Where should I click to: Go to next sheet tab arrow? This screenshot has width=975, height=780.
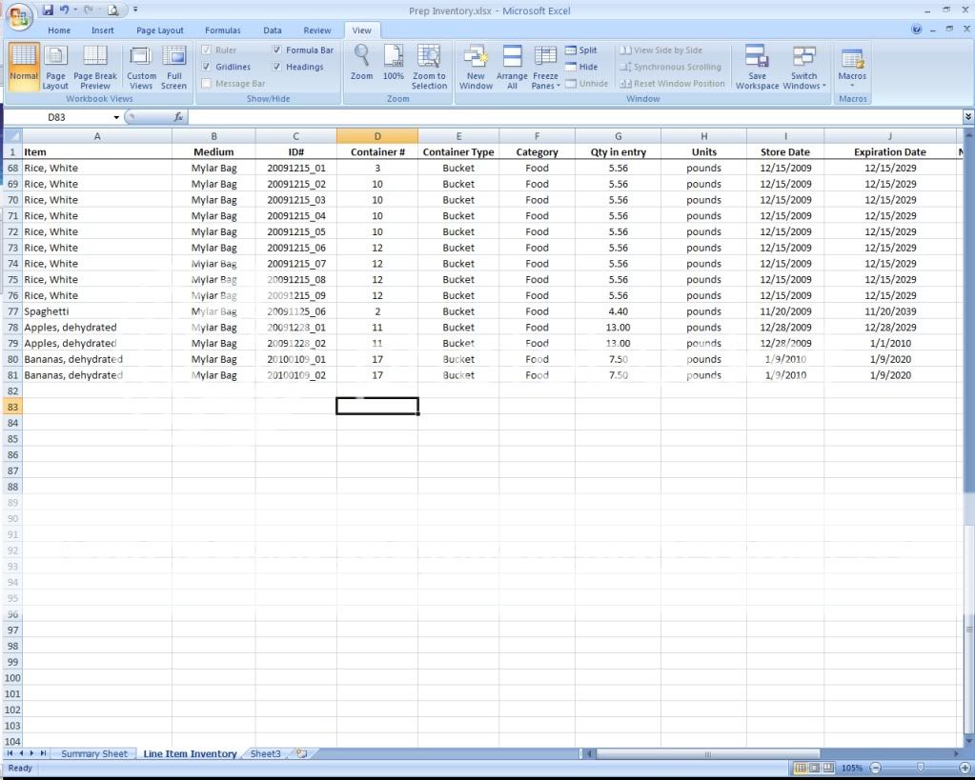point(31,753)
